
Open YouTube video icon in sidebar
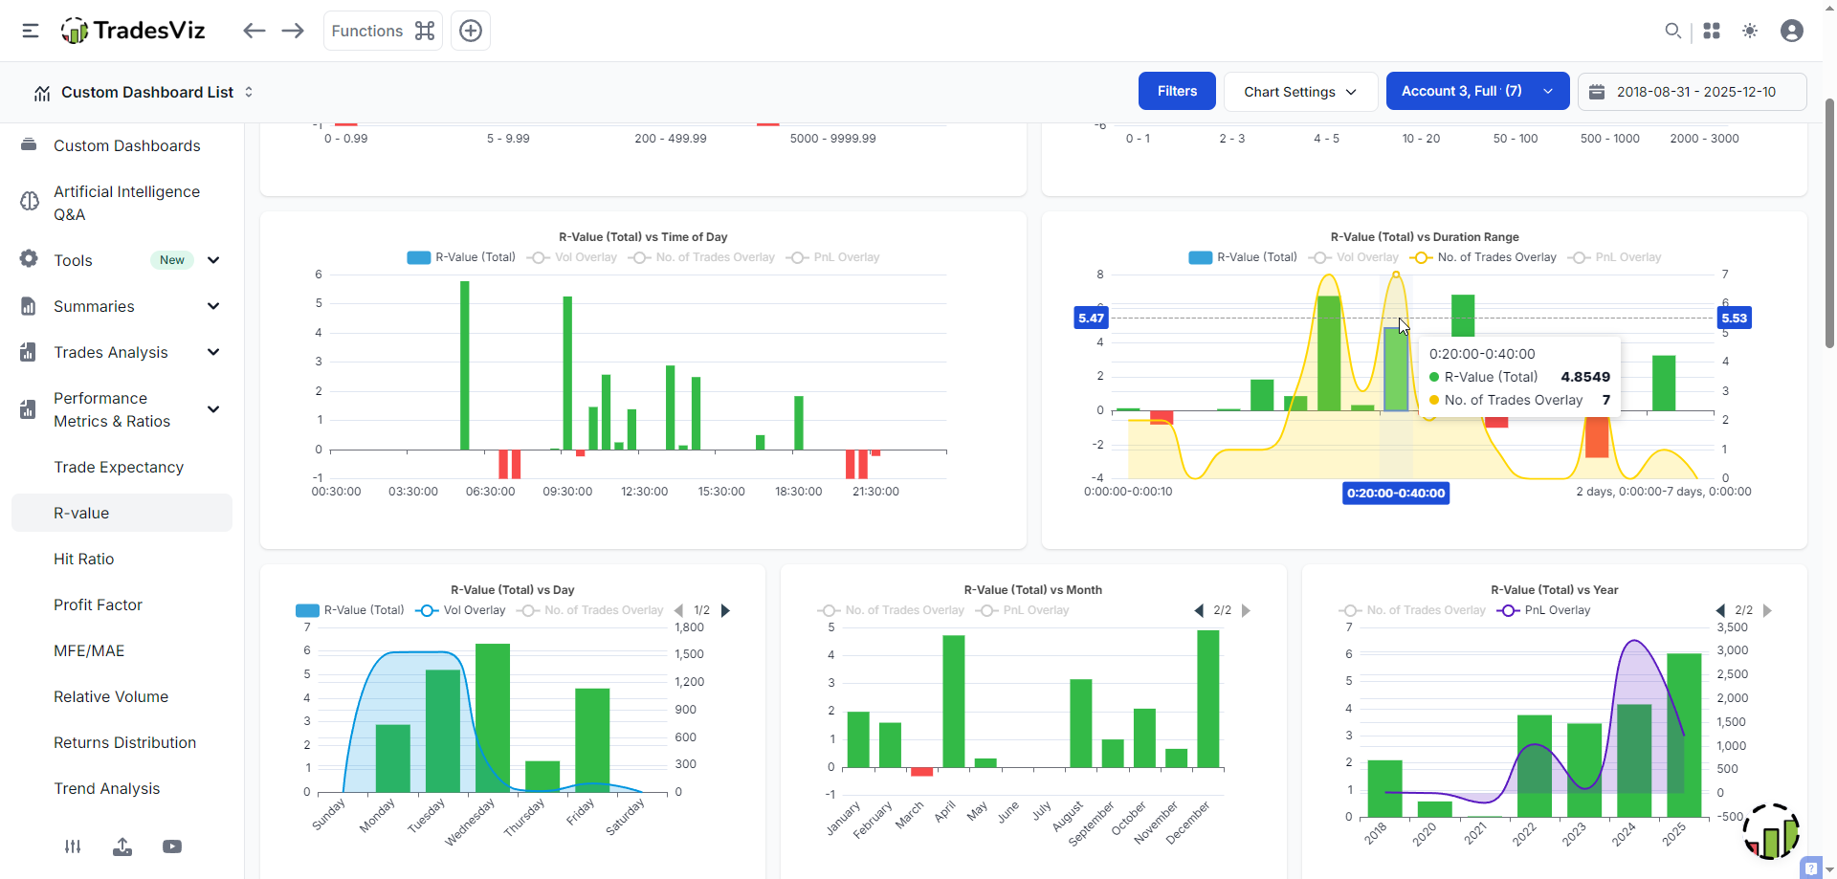click(172, 846)
